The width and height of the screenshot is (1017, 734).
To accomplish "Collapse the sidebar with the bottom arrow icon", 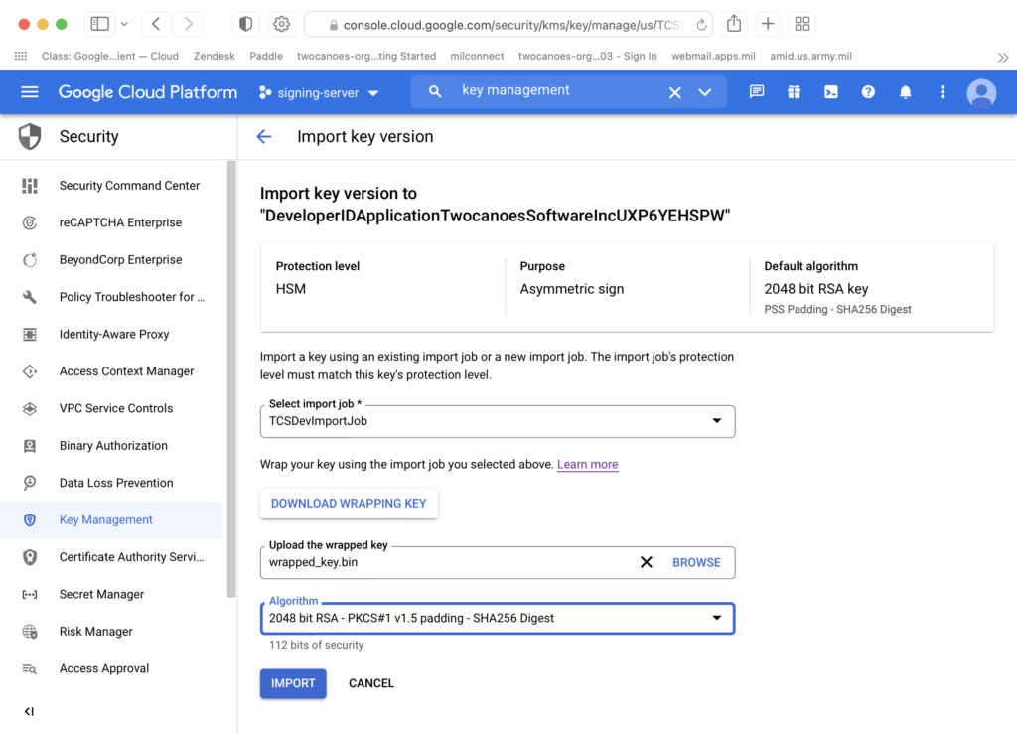I will (29, 711).
